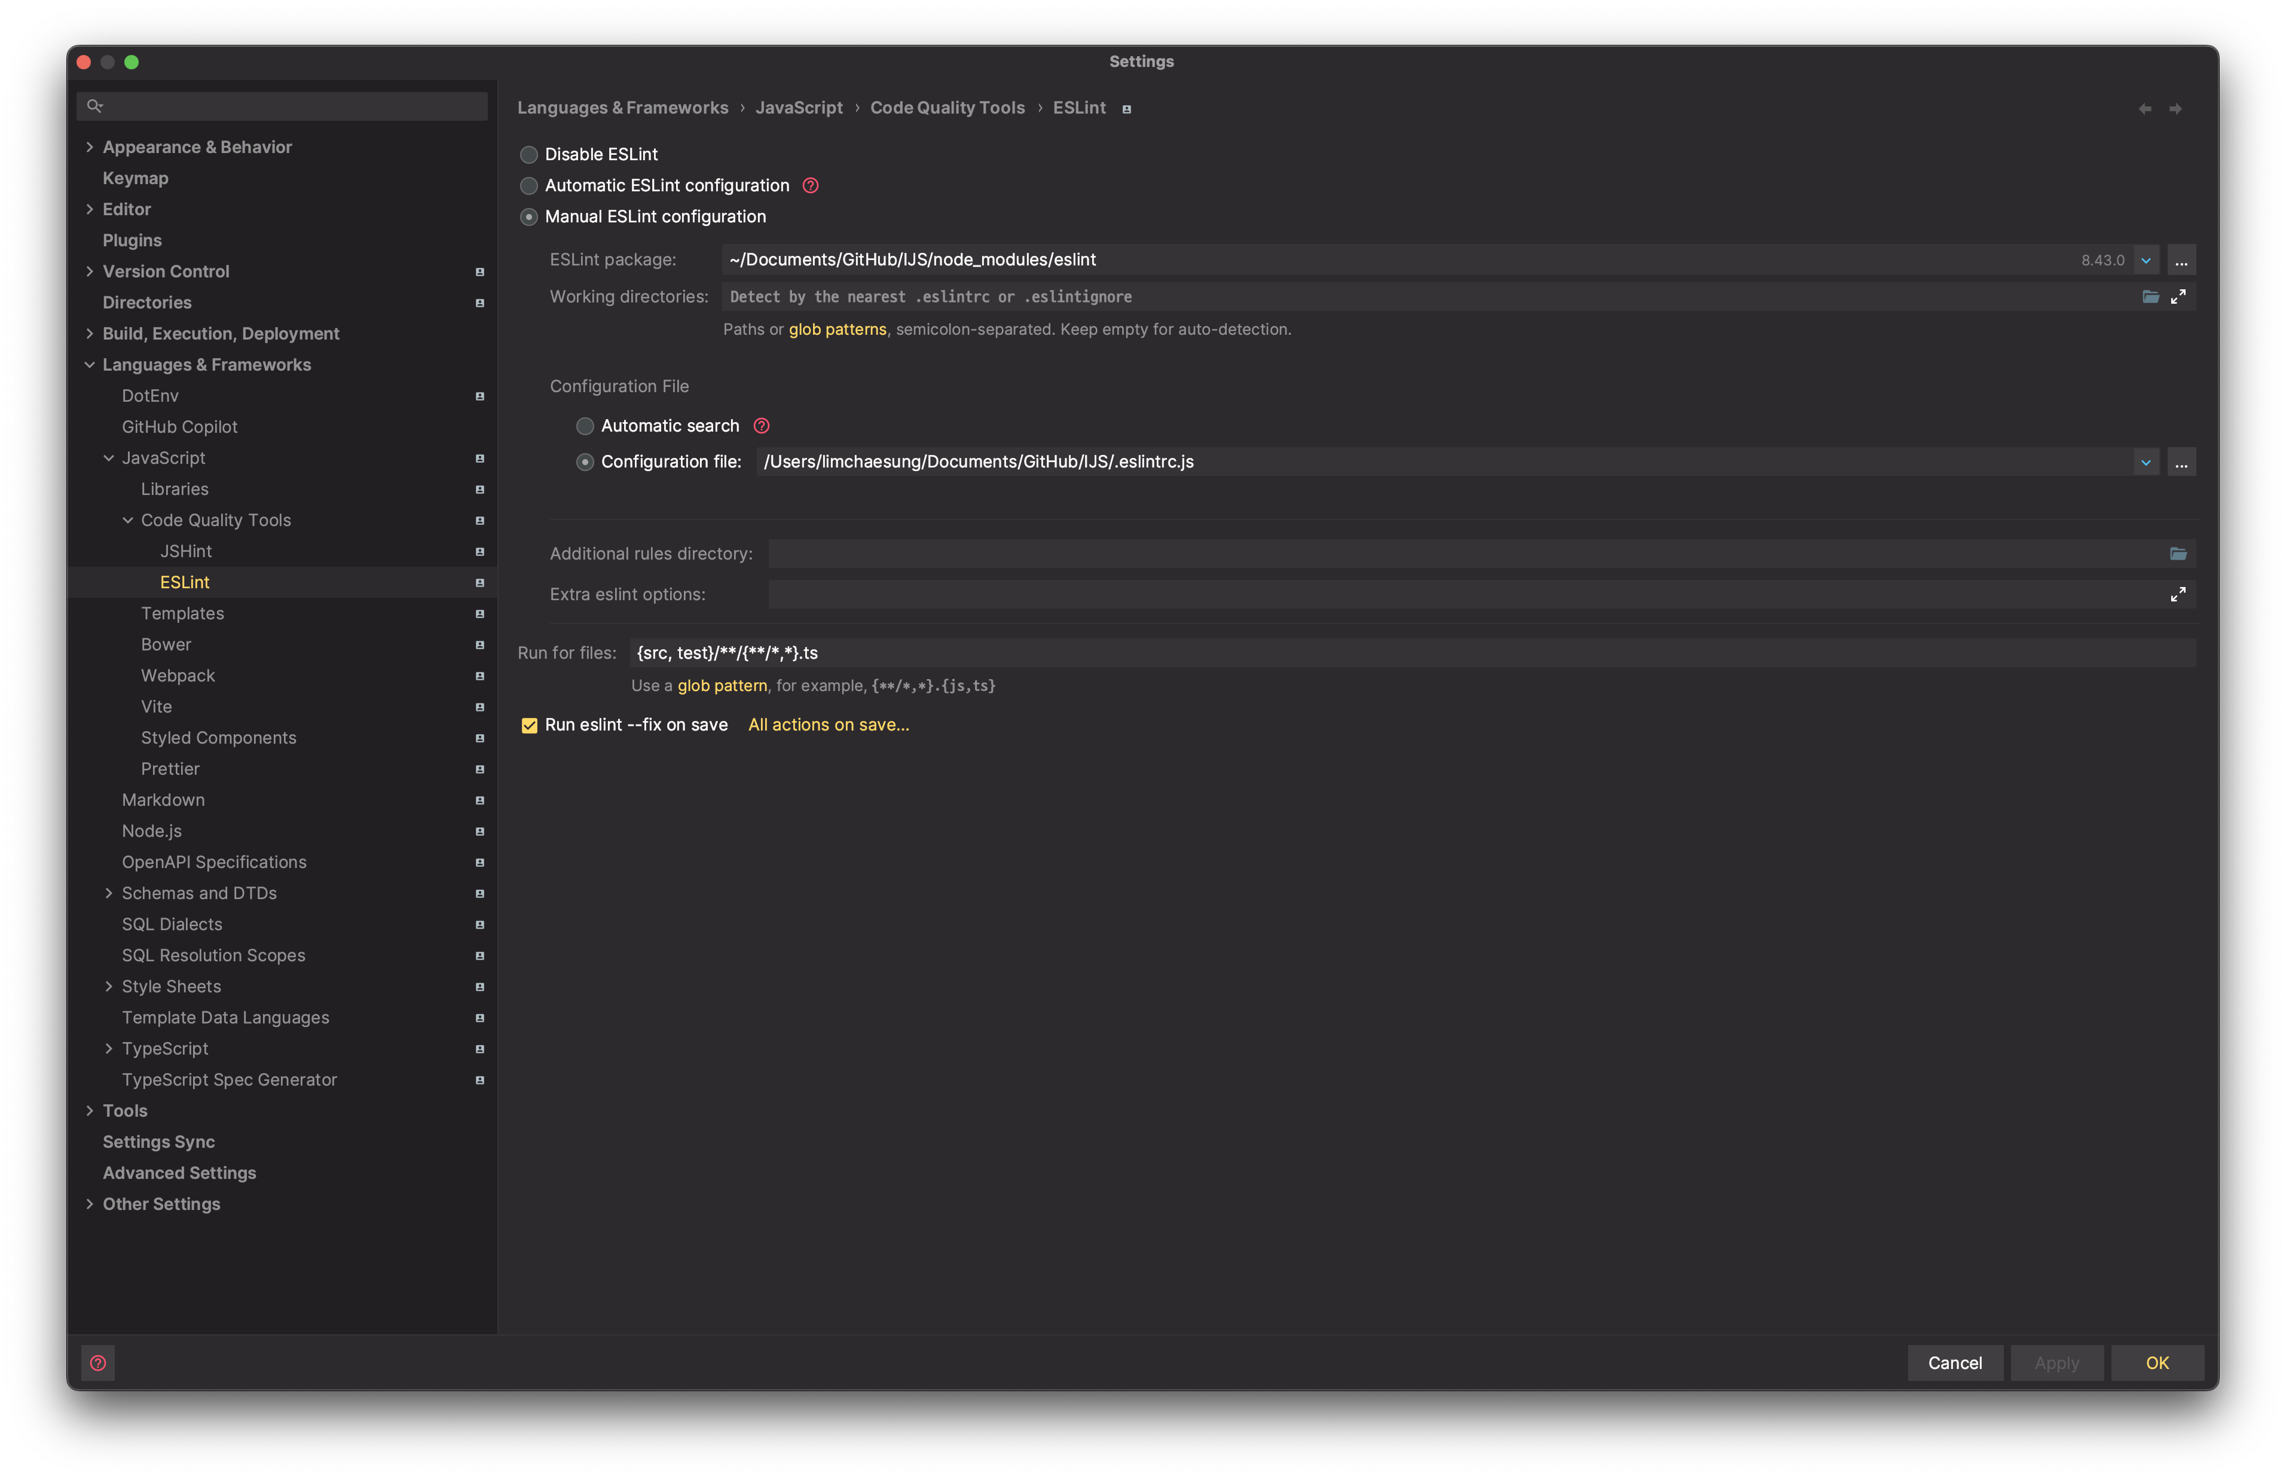Viewport: 2286px width, 1479px height.
Task: Click browse ellipsis button for ESLint package
Action: tap(2181, 260)
